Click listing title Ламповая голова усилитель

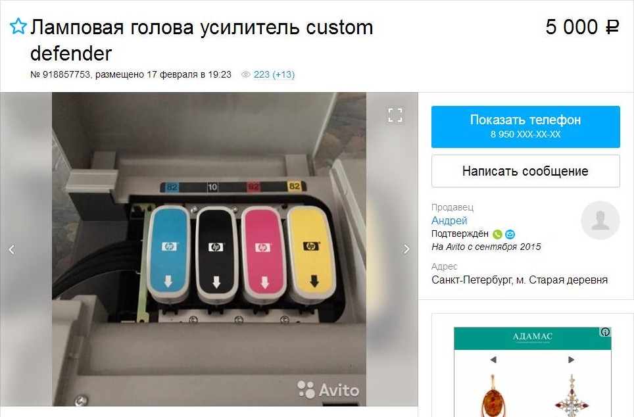click(201, 40)
